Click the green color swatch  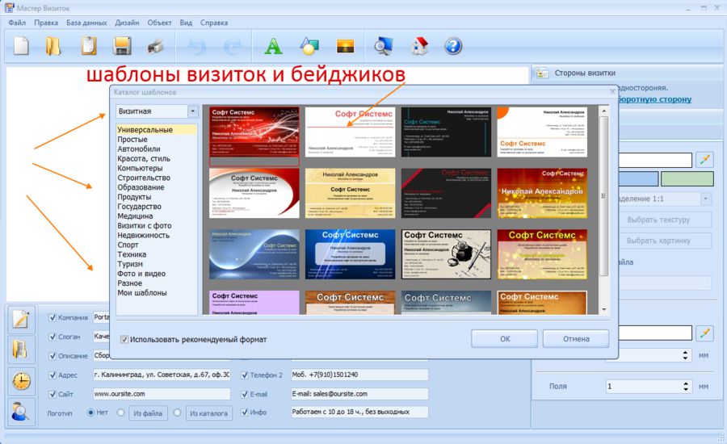coord(687,179)
